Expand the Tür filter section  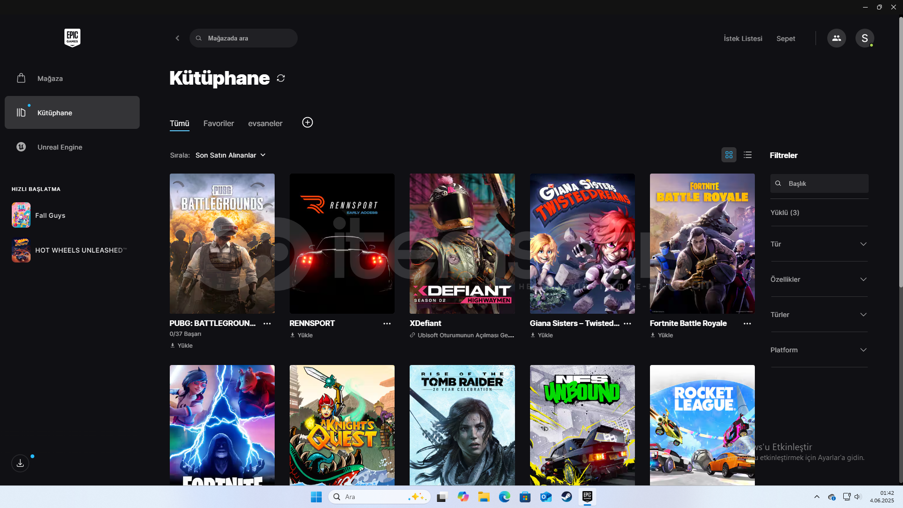(819, 244)
